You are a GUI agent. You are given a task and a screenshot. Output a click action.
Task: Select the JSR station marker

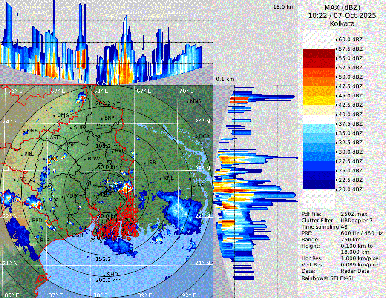pos(144,163)
